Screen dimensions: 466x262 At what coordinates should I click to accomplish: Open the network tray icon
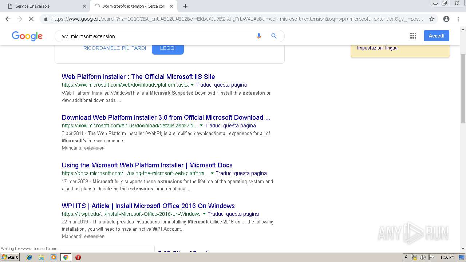click(414, 257)
